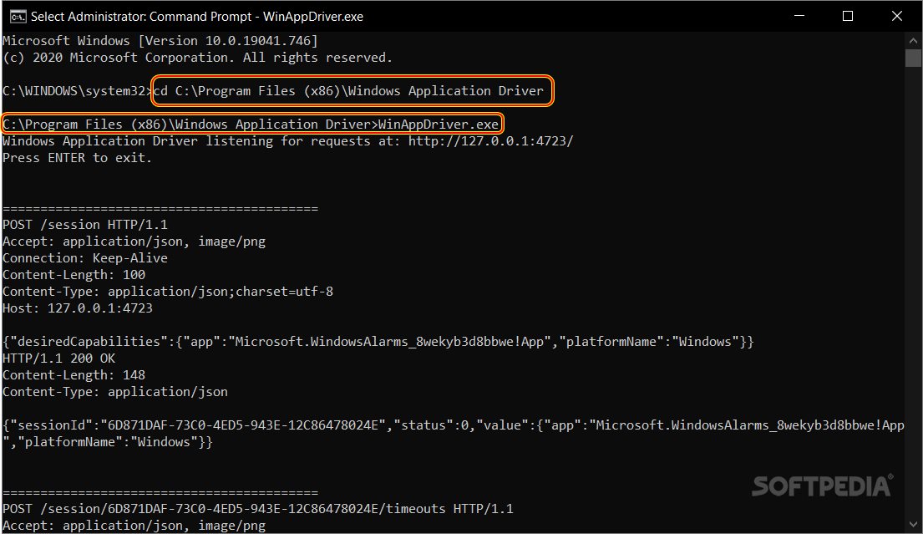Viewport: 923px width, 534px height.
Task: Click the scrollbar up arrow
Action: [x=913, y=41]
